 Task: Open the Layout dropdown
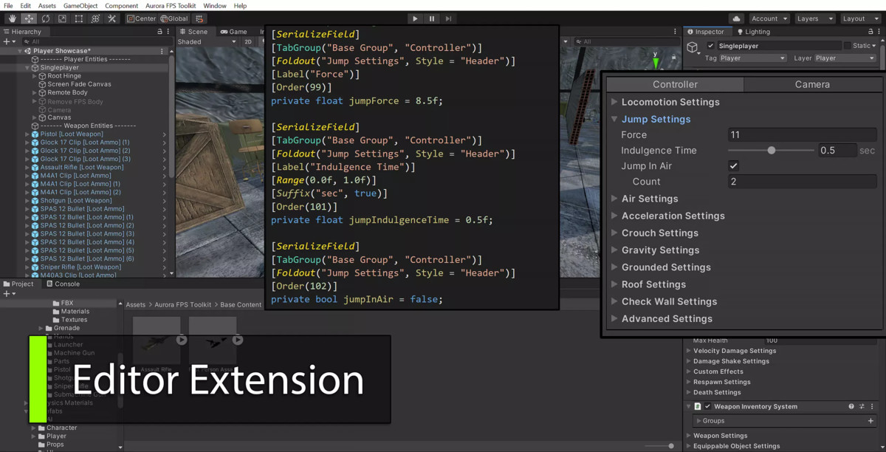858,18
